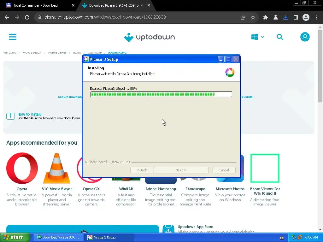Show browser downloads panel
Screen dimensions: 323x242
pos(286,18)
